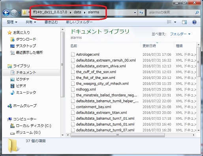The height and width of the screenshot is (156, 203).
Task: Select the alarms segment in address path
Action: tap(94, 12)
